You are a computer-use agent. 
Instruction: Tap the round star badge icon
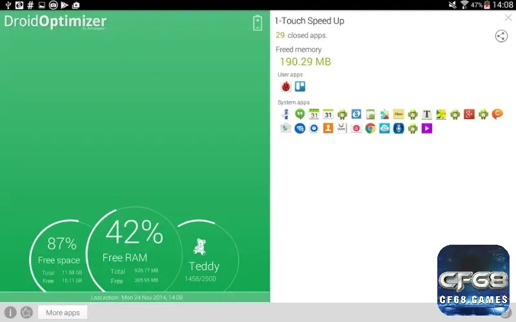[26, 312]
